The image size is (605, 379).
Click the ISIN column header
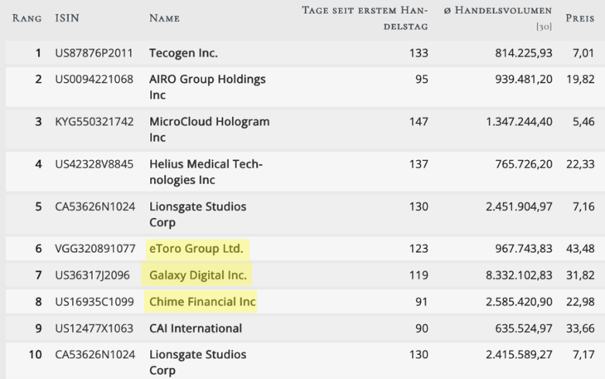tap(67, 18)
